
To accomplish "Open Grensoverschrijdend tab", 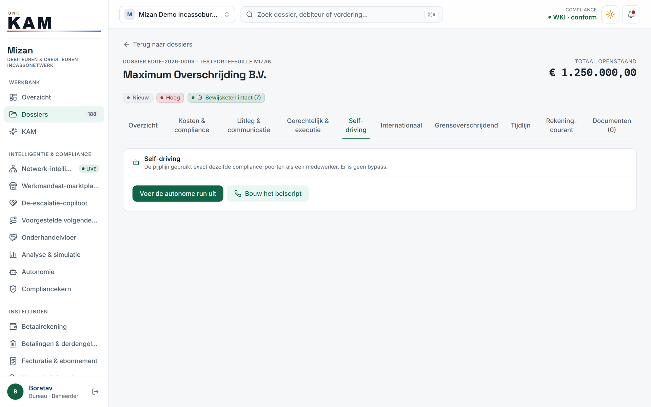I will tap(466, 125).
